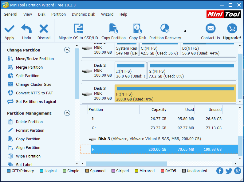The image size is (244, 182).
Task: Select the G: partition row
Action: coord(159,128)
